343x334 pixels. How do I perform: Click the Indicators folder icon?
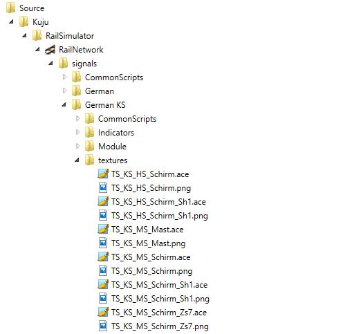click(x=89, y=132)
